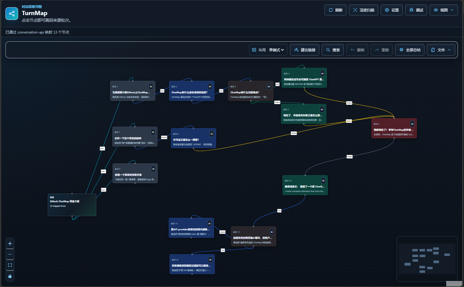Click the AI badge on 轮次 6 node
This screenshot has height=287, width=464.
point(153,169)
